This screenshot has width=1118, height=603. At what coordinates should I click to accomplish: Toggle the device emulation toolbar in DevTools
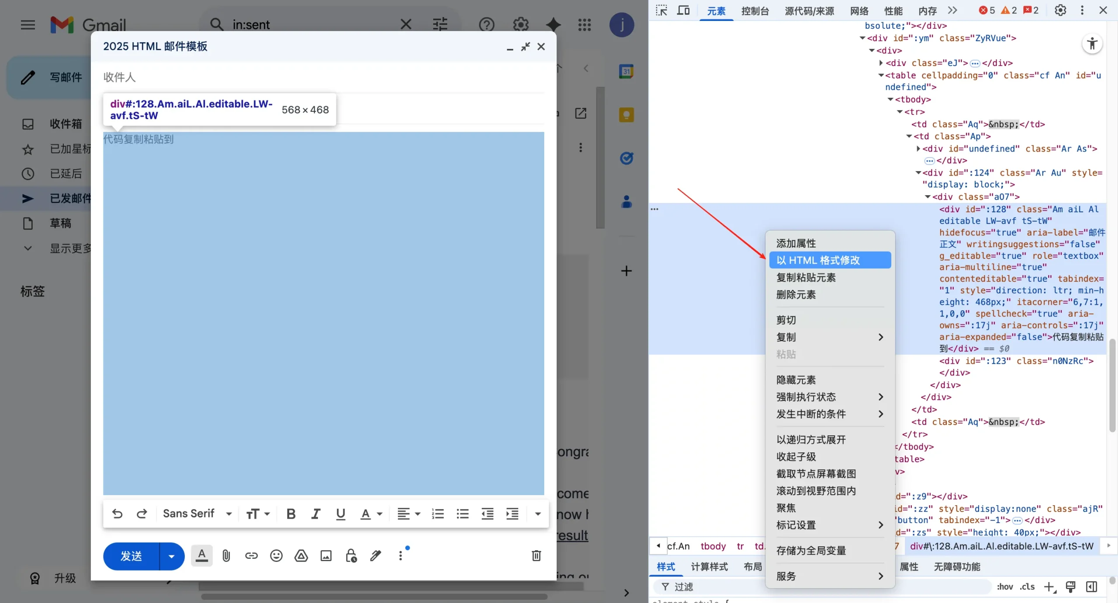click(x=683, y=10)
